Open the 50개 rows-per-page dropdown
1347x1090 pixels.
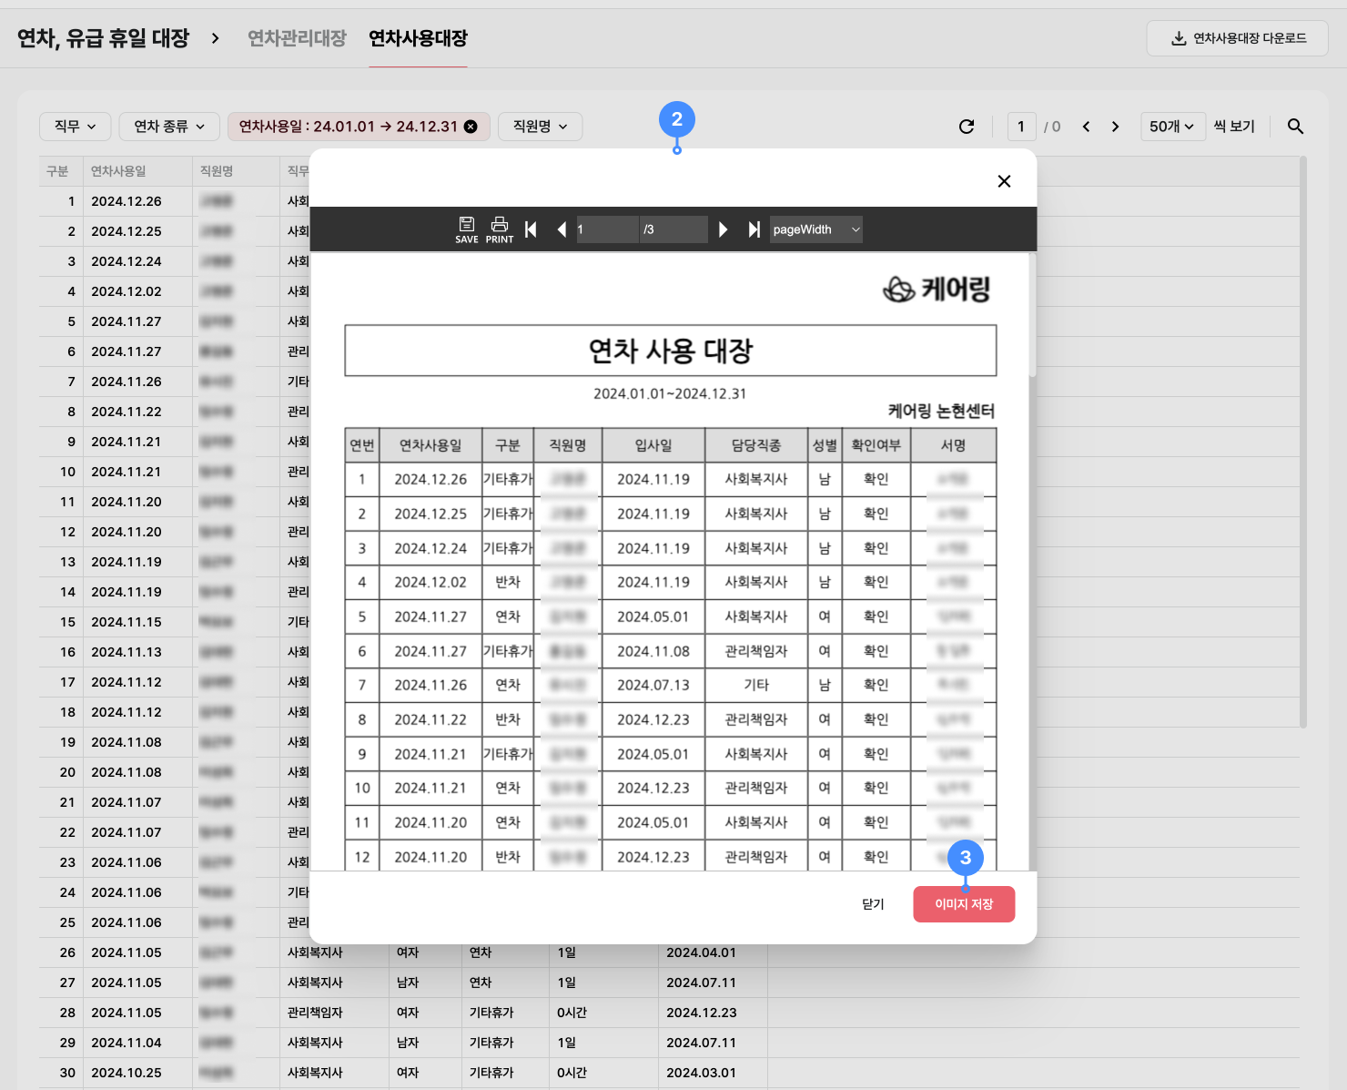tap(1172, 127)
